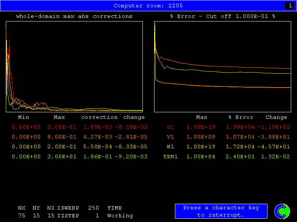Click the 'Min' column header

coord(23,117)
